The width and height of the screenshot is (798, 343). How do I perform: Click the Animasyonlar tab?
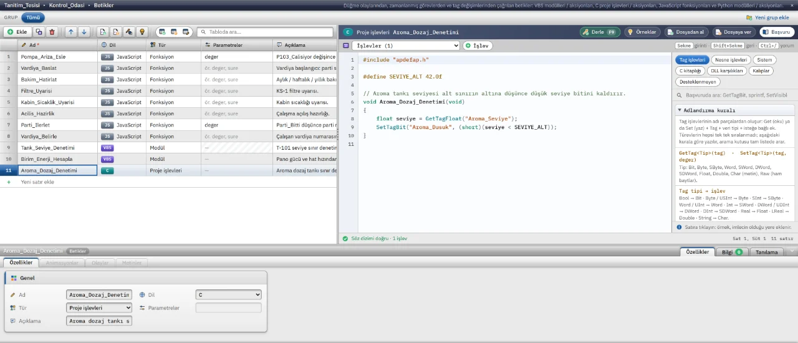point(62,263)
